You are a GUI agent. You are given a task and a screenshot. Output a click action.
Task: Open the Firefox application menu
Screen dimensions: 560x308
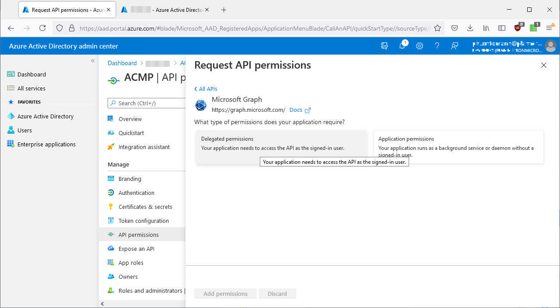pos(550,28)
